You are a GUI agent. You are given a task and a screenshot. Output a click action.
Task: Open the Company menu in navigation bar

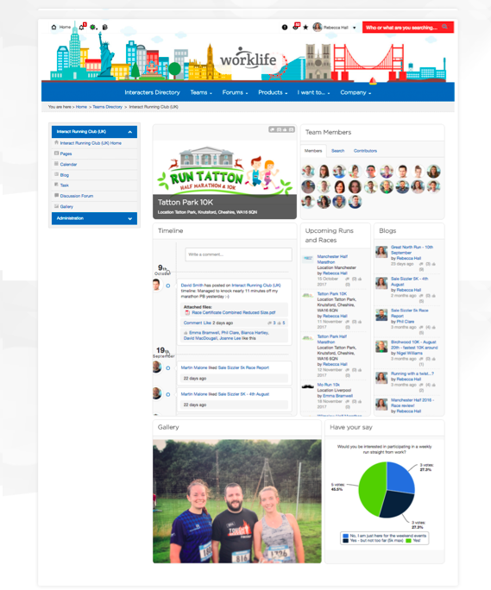click(356, 92)
